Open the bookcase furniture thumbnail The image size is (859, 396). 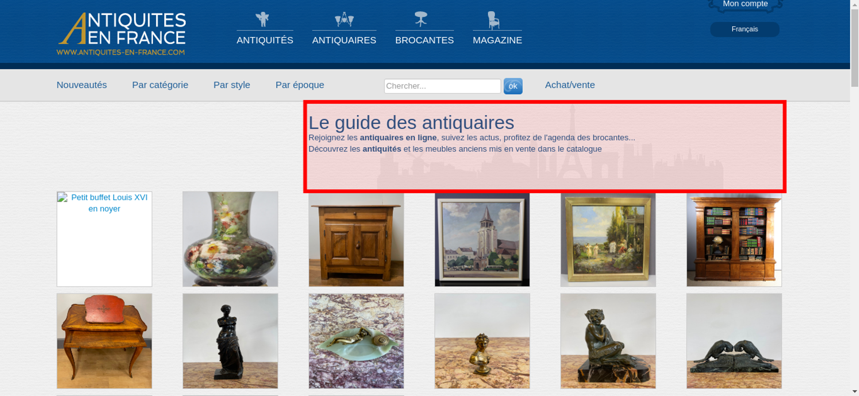734,240
